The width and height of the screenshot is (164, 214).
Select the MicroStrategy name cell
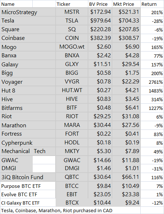pos(28,12)
